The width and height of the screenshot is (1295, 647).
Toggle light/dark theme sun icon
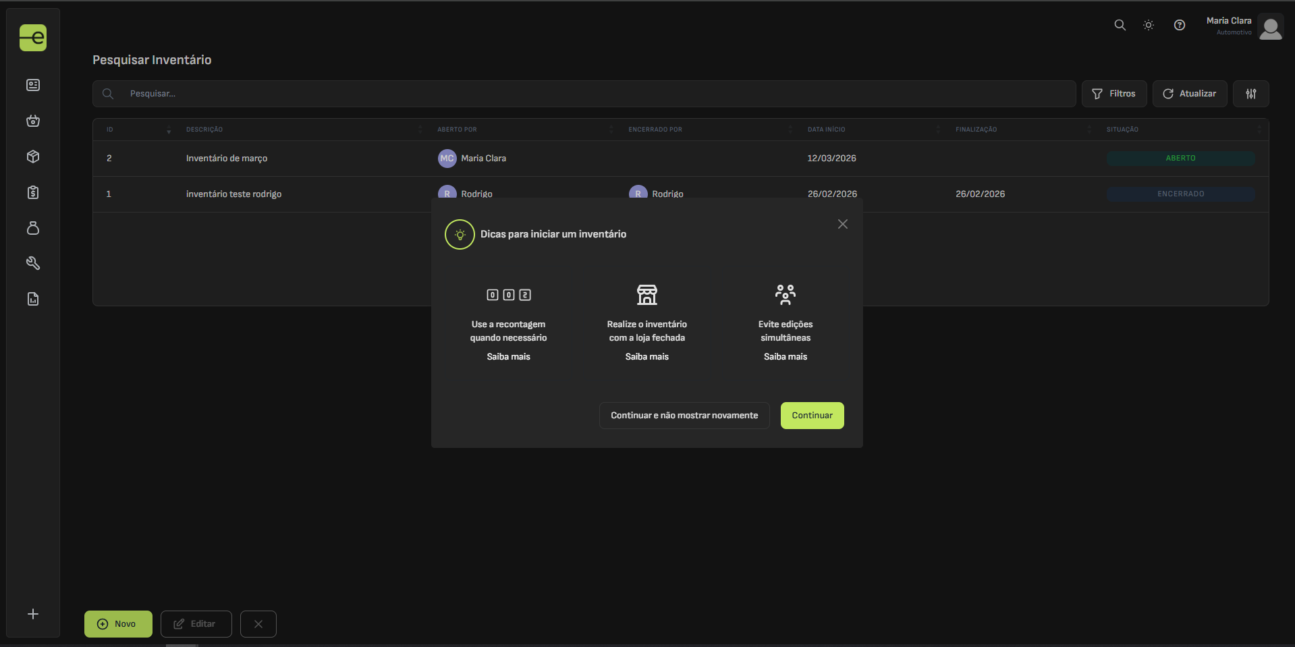tap(1148, 25)
